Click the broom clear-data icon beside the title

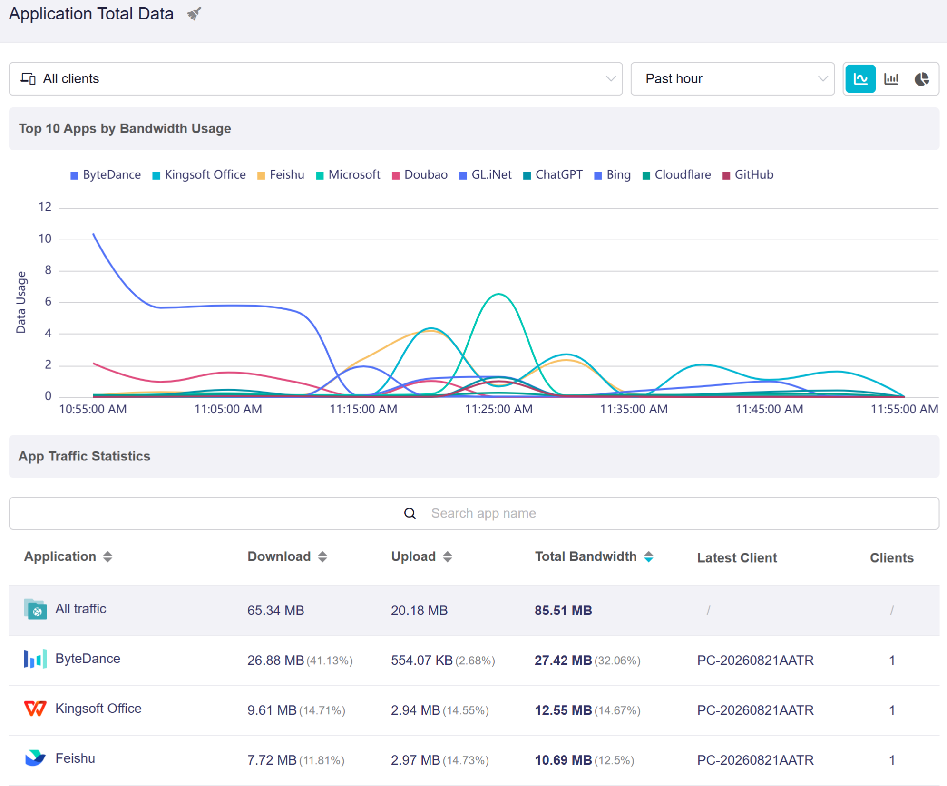[194, 14]
